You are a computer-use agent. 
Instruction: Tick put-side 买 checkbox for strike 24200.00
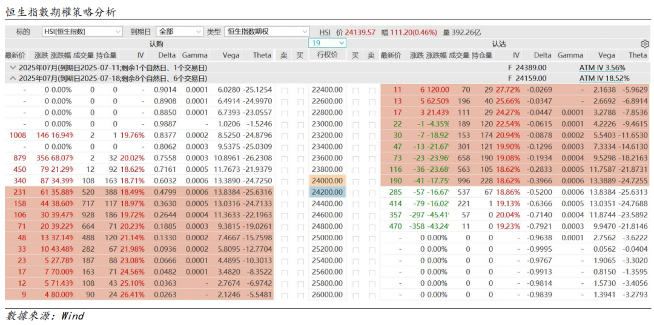355,192
